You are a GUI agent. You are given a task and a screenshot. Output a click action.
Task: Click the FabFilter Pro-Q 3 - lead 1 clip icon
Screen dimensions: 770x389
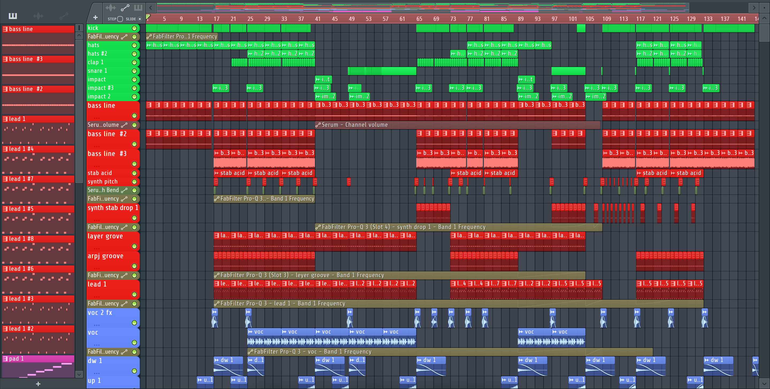pyautogui.click(x=217, y=304)
